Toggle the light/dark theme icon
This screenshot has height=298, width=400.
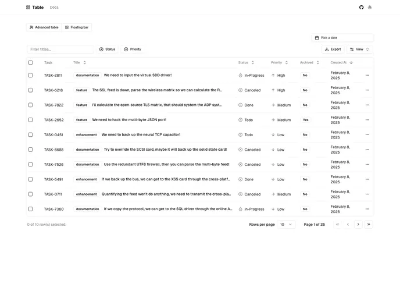point(370,8)
